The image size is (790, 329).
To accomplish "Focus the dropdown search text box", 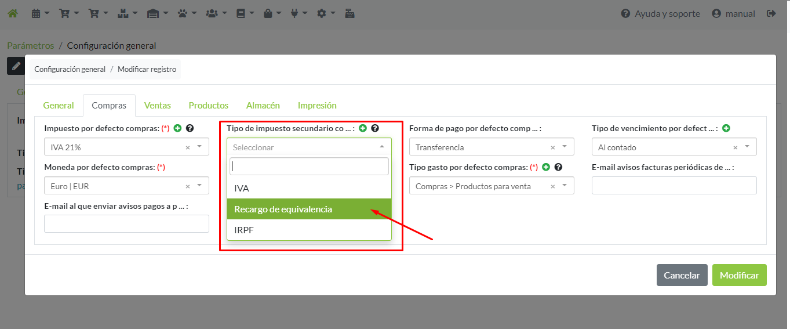I will point(309,167).
